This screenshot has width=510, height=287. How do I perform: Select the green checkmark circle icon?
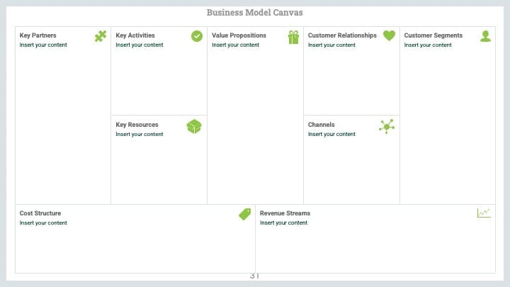coord(197,36)
